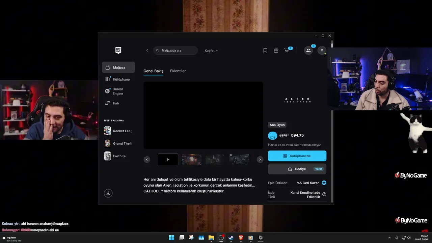Select the third screenshot thumbnail
Screen dimensions: 432x243
[x=215, y=159]
